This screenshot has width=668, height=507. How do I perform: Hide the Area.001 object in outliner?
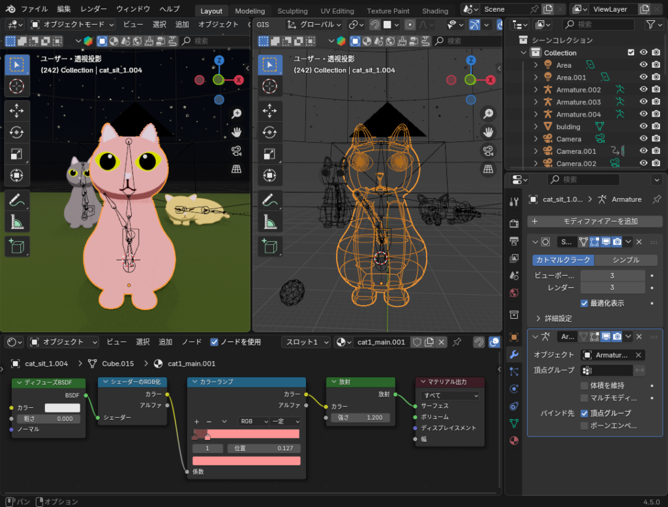(643, 78)
